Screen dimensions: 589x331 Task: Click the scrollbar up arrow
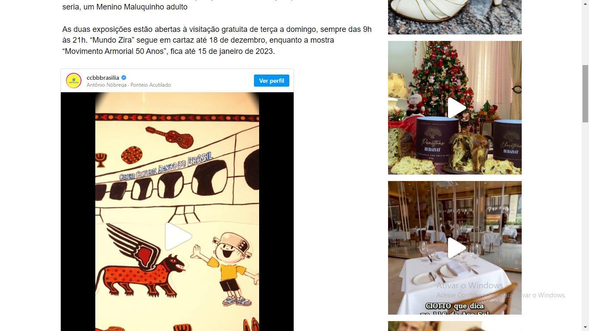(585, 3)
